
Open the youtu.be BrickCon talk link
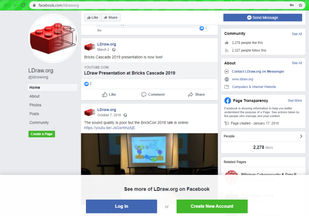pyautogui.click(x=110, y=128)
